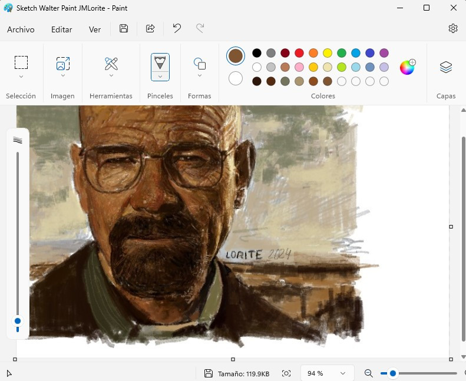Click the Tamaño: 119.9KB status text
The height and width of the screenshot is (381, 466).
244,373
